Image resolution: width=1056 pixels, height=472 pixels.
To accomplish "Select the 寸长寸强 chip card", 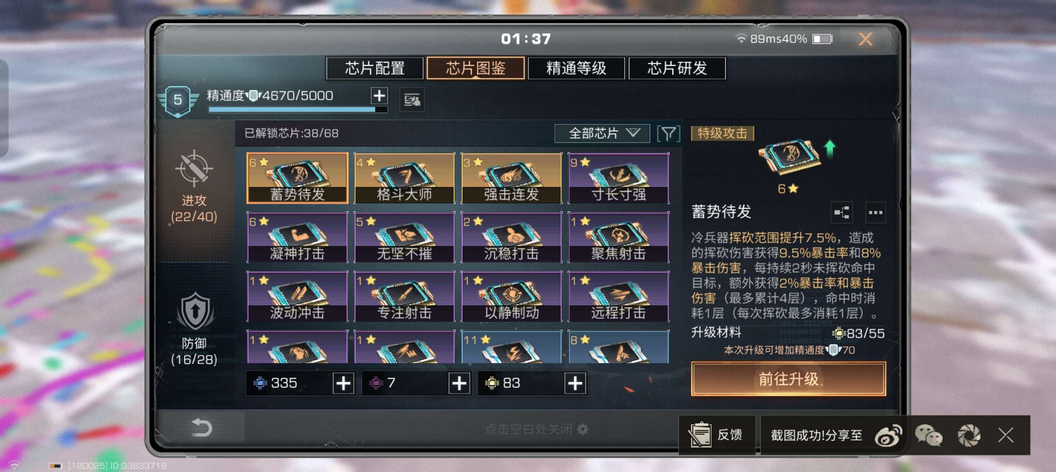I will (x=618, y=178).
